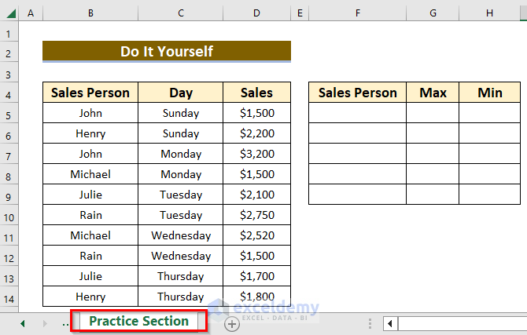Select row 4 header

point(9,93)
